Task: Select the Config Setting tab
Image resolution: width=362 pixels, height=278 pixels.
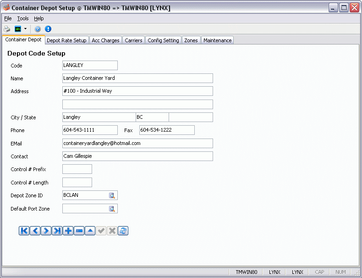Action: point(163,40)
